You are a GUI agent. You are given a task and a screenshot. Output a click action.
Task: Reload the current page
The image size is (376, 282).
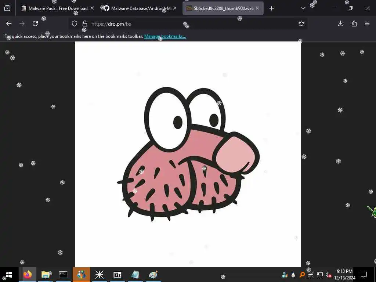35,23
